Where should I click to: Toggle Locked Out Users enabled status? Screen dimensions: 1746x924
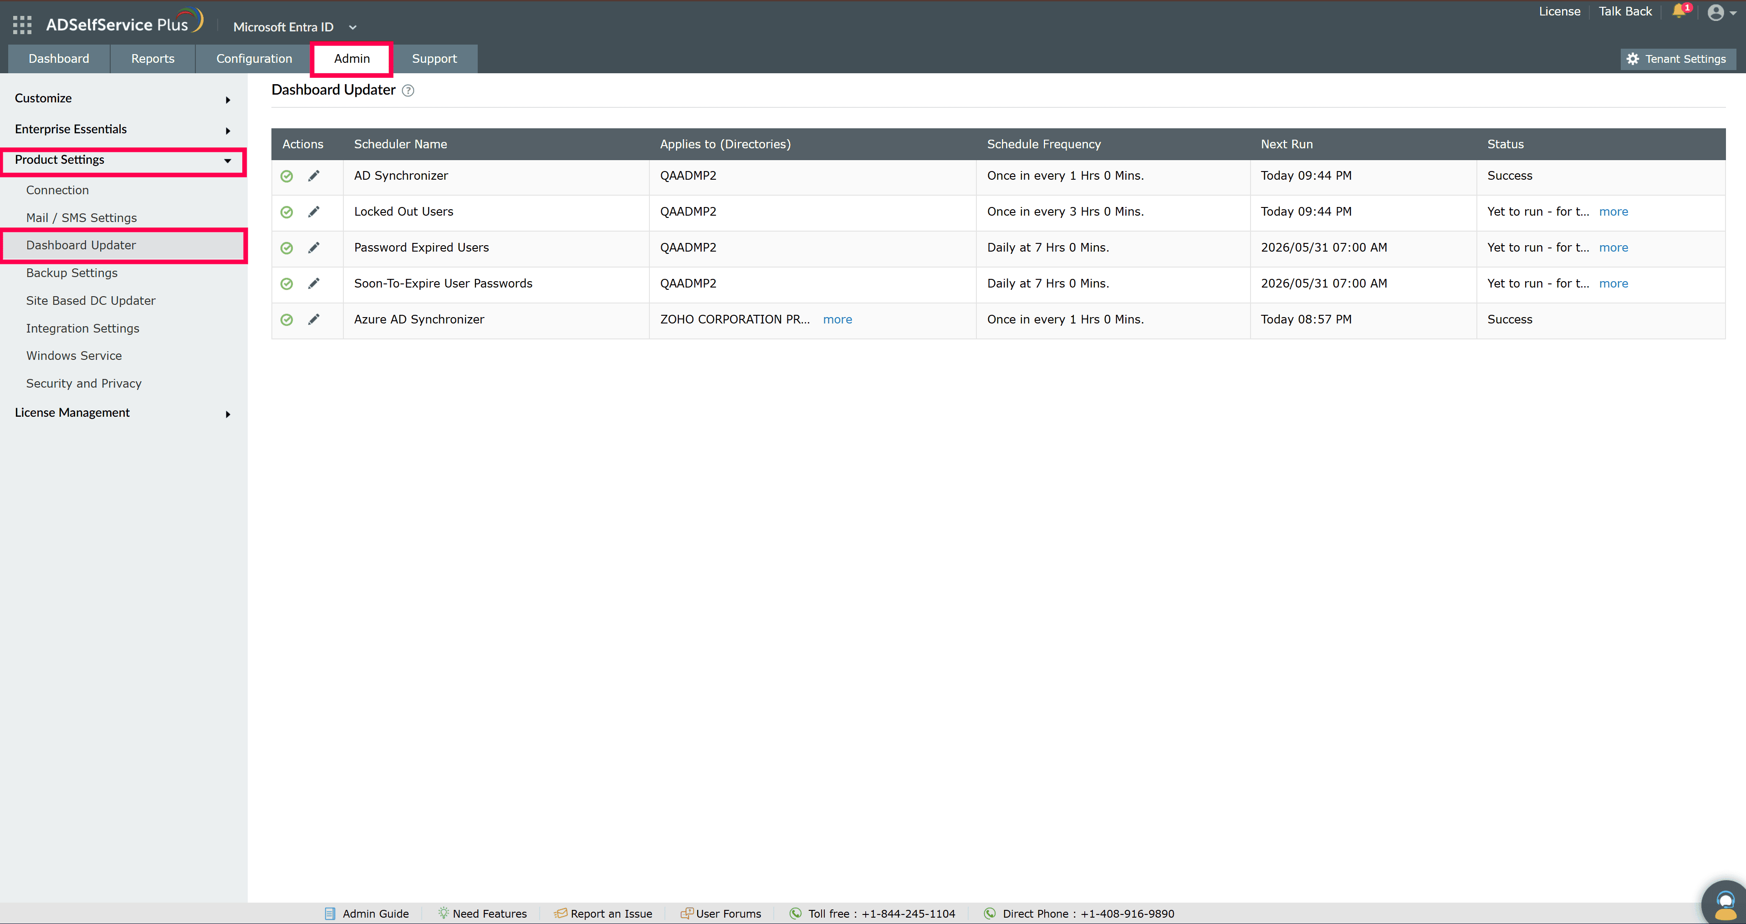(x=287, y=212)
